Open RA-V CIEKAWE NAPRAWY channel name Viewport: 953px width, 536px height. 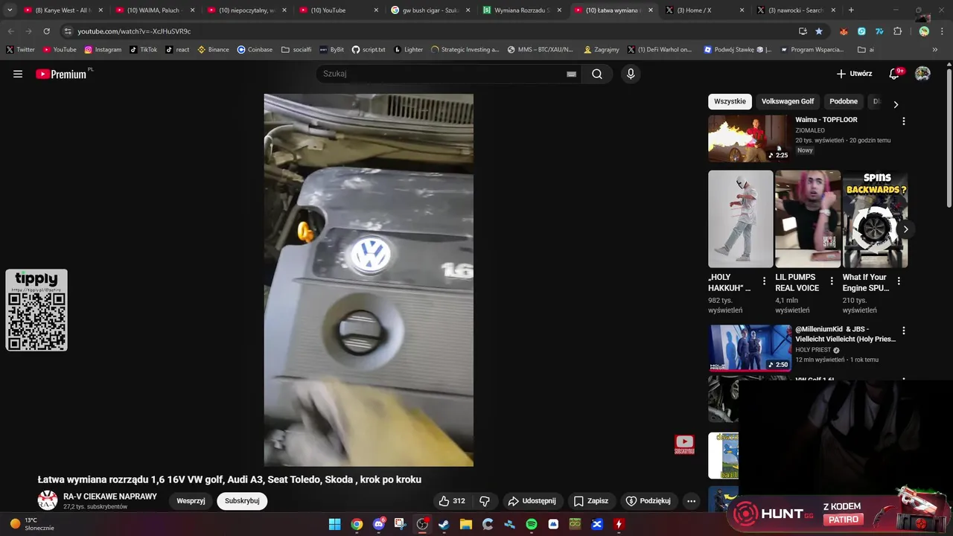[110, 497]
